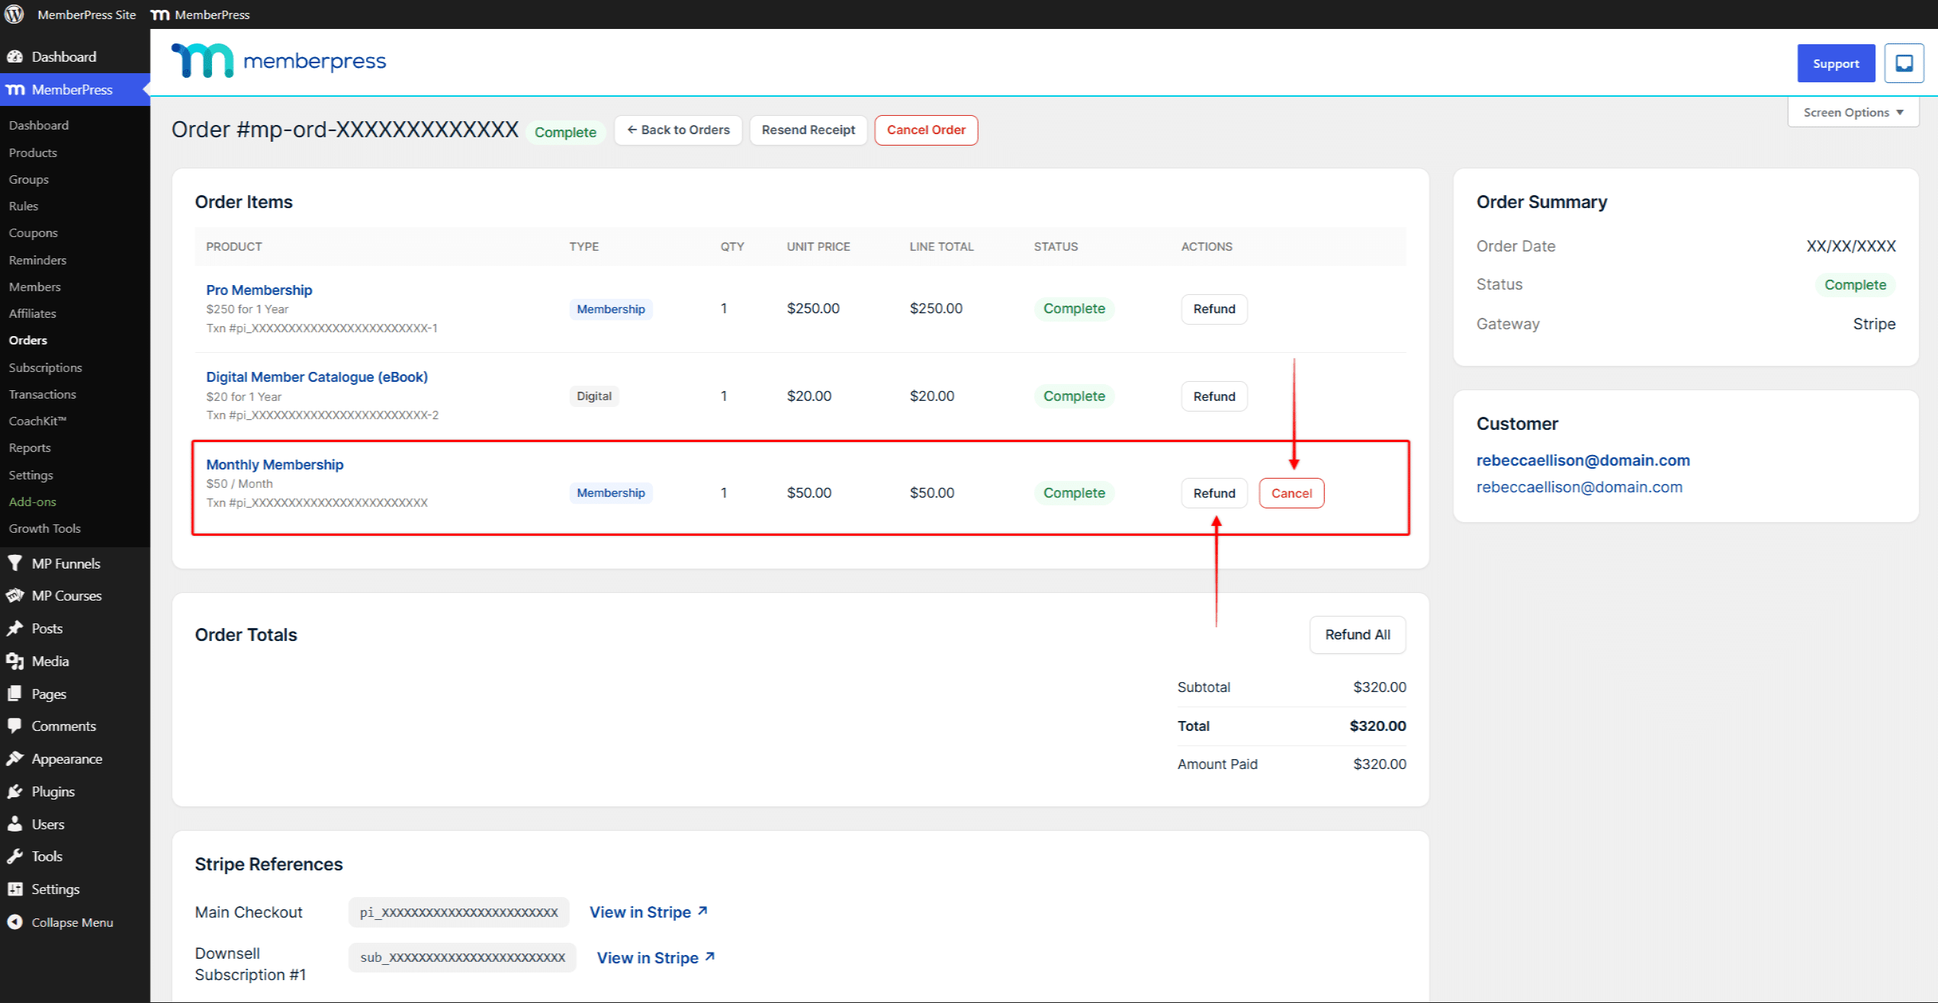This screenshot has height=1003, width=1938.
Task: Click the Refund All button
Action: (1358, 634)
